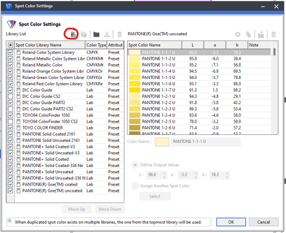Uncheck PANTONE+ Solid Coated-V3 checkbox
This screenshot has height=233, width=286.
point(10,147)
